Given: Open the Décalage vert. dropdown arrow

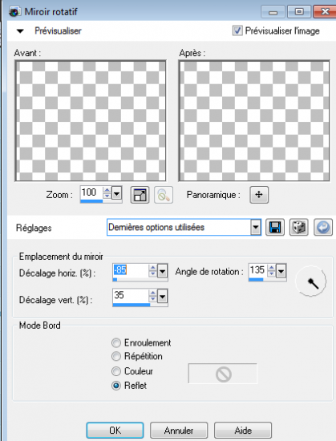Looking at the screenshot, I should pos(163,296).
